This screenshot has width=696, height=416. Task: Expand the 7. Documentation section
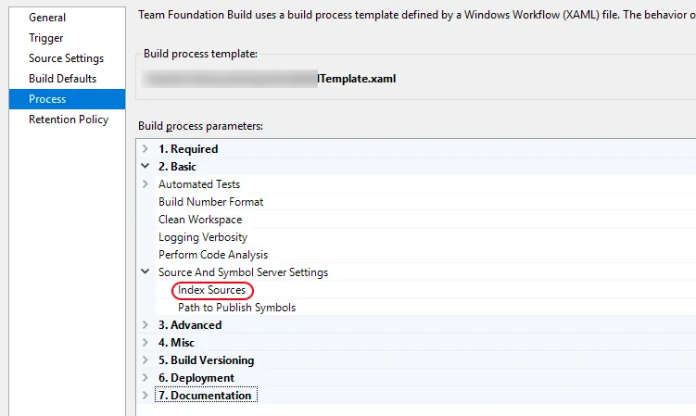pyautogui.click(x=146, y=396)
